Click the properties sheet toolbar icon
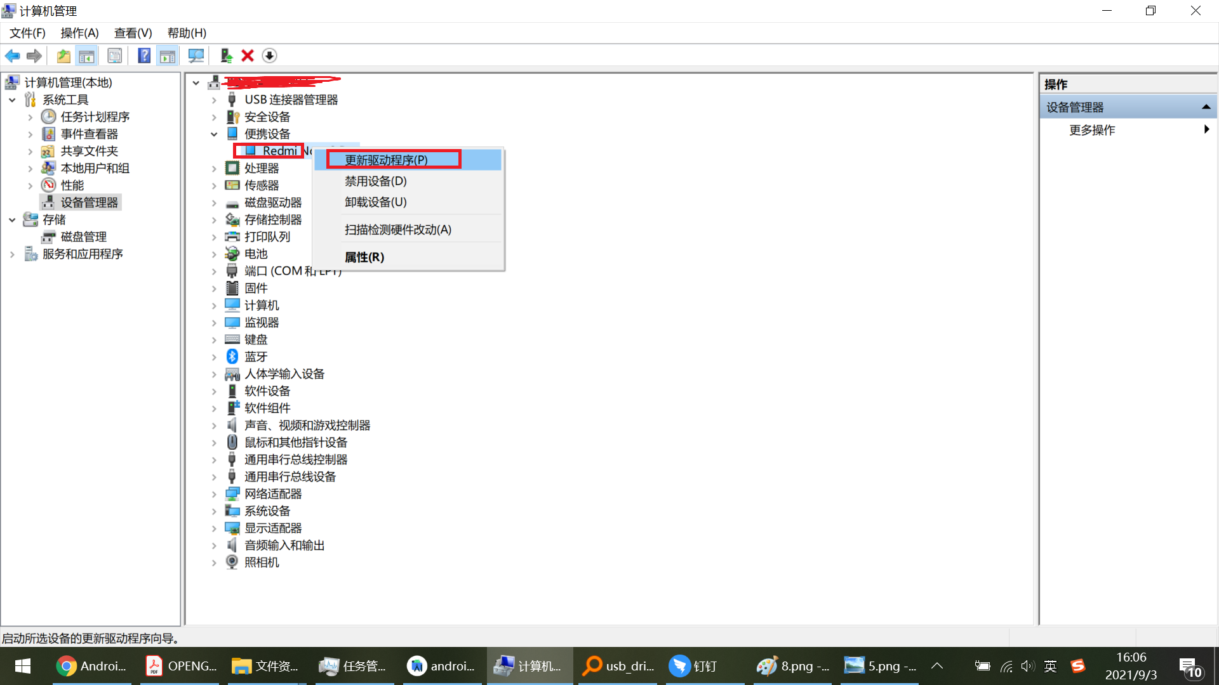This screenshot has width=1219, height=685. pyautogui.click(x=115, y=56)
